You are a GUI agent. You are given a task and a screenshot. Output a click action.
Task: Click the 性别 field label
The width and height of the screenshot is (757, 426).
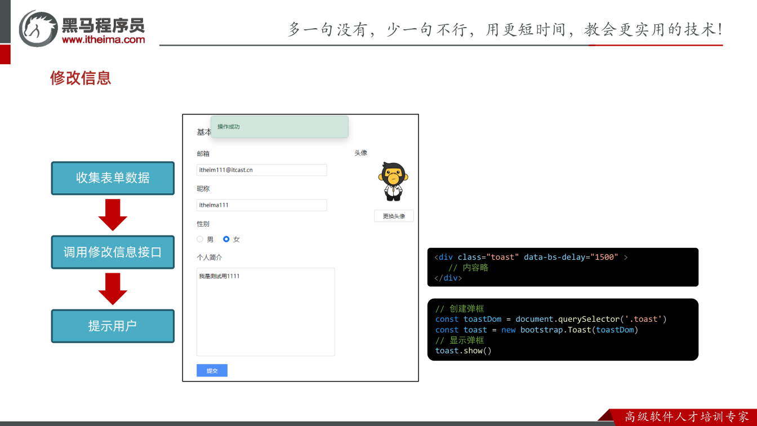pos(203,224)
